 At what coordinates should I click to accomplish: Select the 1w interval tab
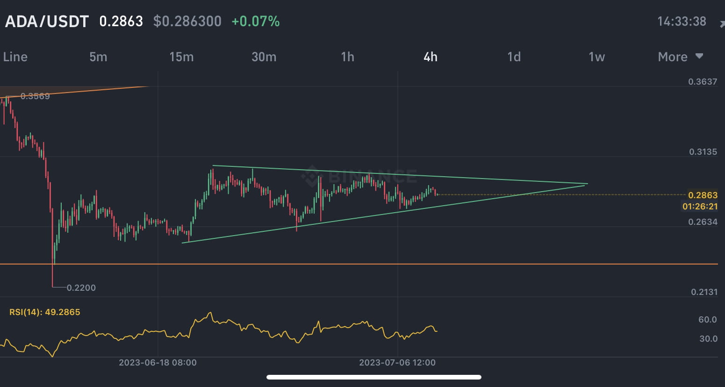click(596, 57)
